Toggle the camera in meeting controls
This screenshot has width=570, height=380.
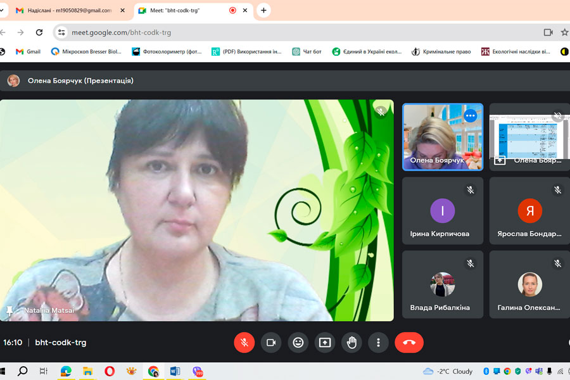271,343
